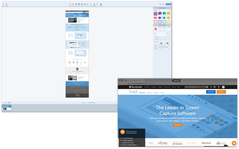239x149 pixels.
Task: Select the Text tool in Snagit toolbar
Action: [x=73, y=4]
